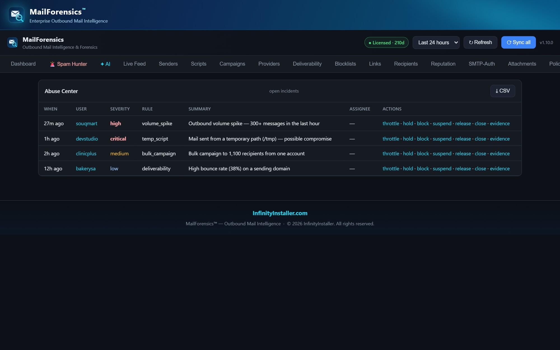The width and height of the screenshot is (560, 350).
Task: Click the MailForensics envelope logo in top banner
Action: pyautogui.click(x=16, y=15)
